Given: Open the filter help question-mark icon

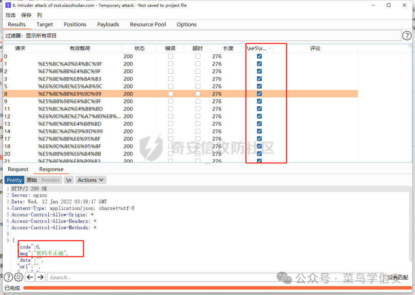Looking at the screenshot, I should tap(407, 35).
